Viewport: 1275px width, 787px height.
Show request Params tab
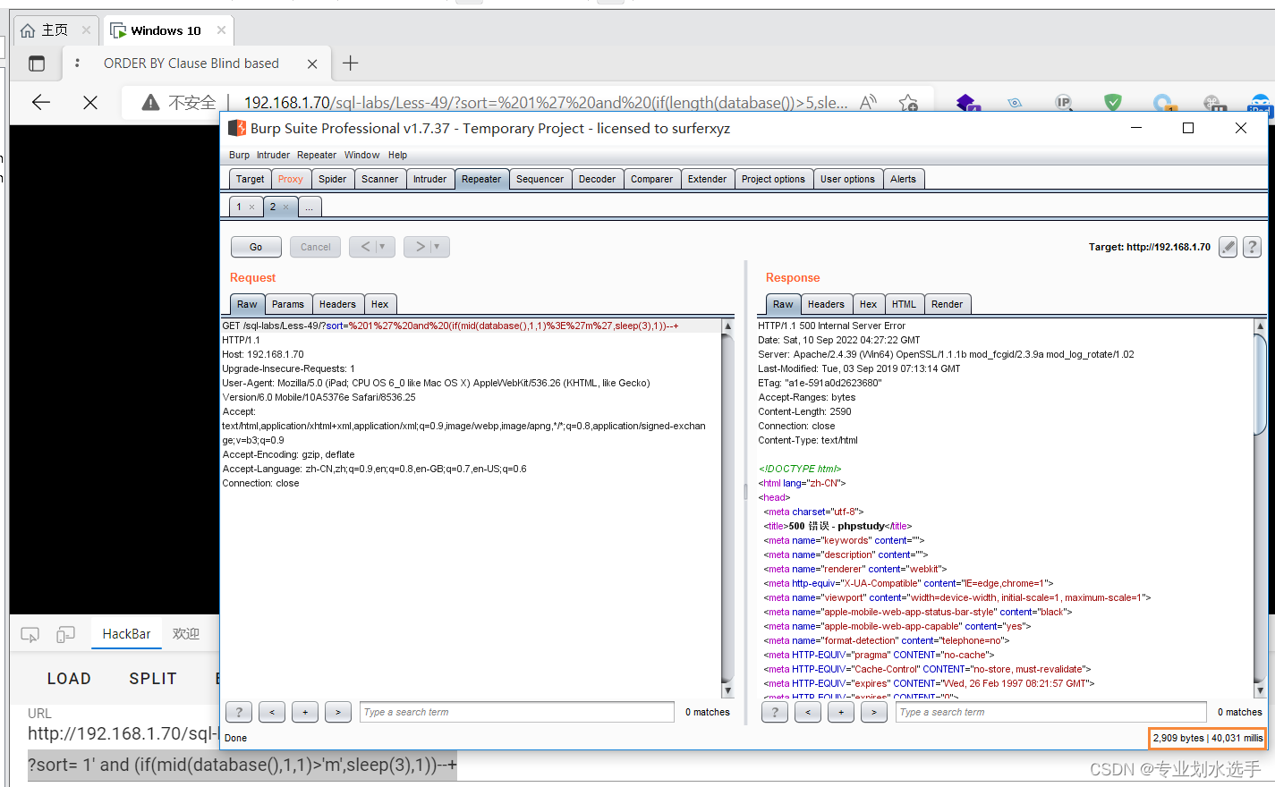pos(287,304)
